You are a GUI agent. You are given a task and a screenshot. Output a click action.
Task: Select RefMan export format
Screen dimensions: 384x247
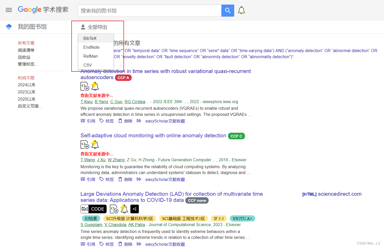tap(96, 56)
